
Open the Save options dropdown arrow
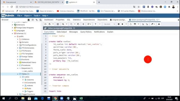(53, 24)
